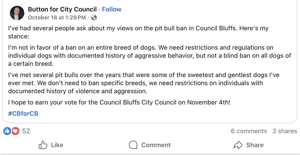Open the page's profile picture

pyautogui.click(x=17, y=13)
